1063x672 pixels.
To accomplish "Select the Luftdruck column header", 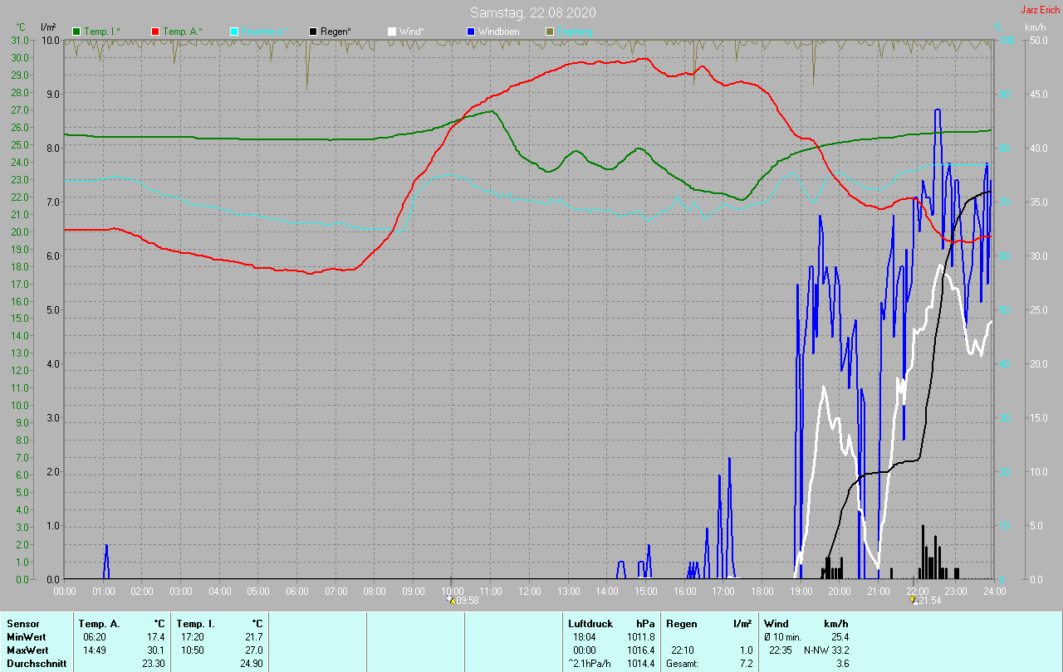I will [590, 624].
